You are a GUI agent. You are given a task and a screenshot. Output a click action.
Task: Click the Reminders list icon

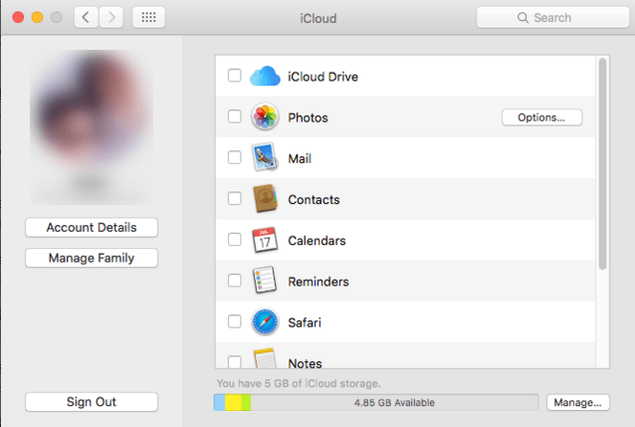[265, 280]
